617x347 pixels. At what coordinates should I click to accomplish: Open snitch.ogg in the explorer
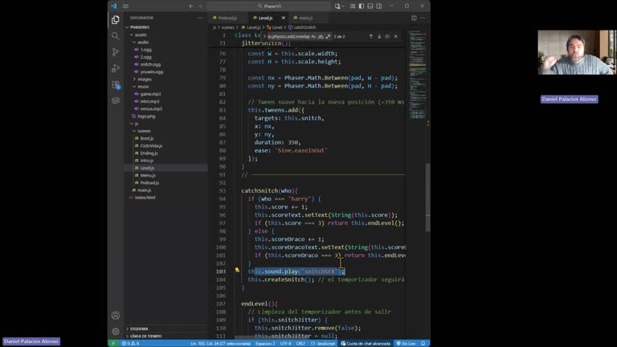(x=166, y=64)
